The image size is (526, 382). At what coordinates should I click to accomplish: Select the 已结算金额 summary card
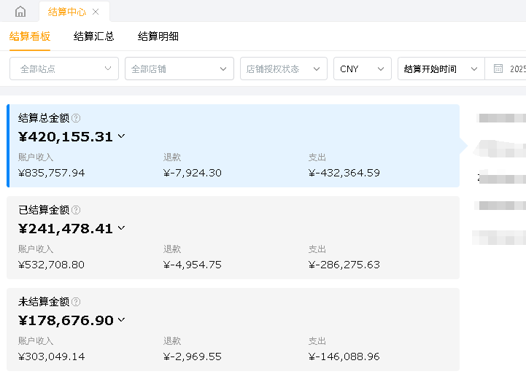[233, 238]
